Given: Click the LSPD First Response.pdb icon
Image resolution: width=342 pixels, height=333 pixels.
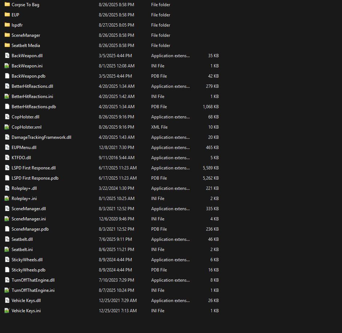Looking at the screenshot, I should pyautogui.click(x=7, y=178).
